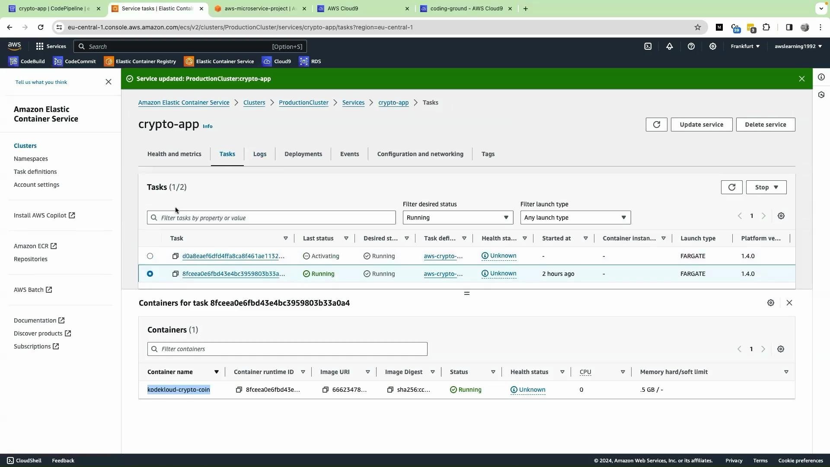Open info panel icon on right edge
The height and width of the screenshot is (467, 830).
[x=821, y=77]
